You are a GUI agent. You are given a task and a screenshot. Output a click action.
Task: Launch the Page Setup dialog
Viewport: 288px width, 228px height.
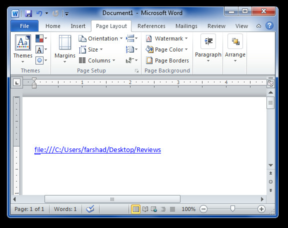tap(136, 70)
